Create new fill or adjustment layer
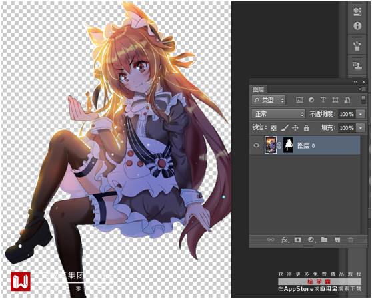 click(311, 240)
